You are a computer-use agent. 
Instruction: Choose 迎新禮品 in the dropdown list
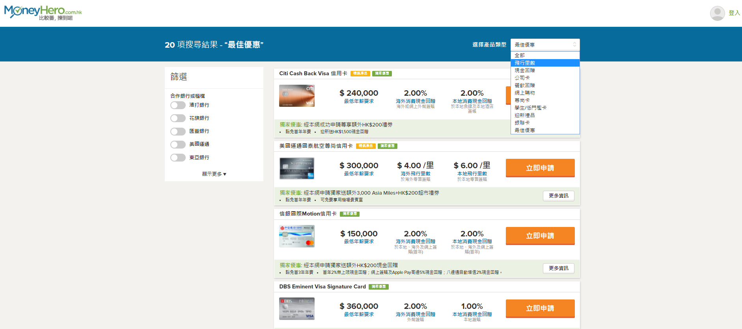coord(545,115)
